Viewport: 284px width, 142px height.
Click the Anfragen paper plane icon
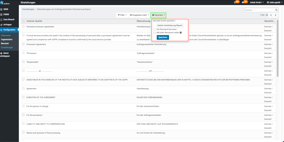[x=1, y=25]
